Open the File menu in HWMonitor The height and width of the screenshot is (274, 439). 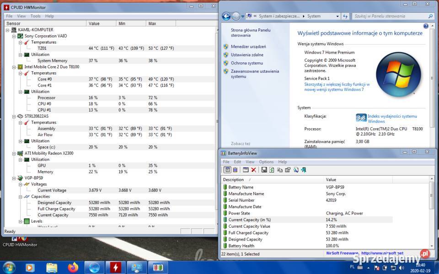pyautogui.click(x=9, y=16)
